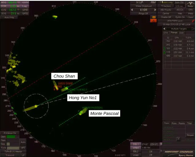Screen dimensions: 196x157
Task: Open the 6 NM range selector
Action: (x=144, y=10)
